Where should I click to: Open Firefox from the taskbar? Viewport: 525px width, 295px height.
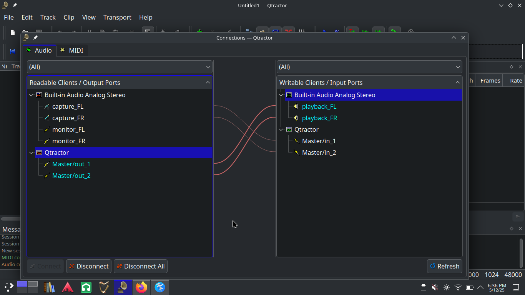coord(141,287)
